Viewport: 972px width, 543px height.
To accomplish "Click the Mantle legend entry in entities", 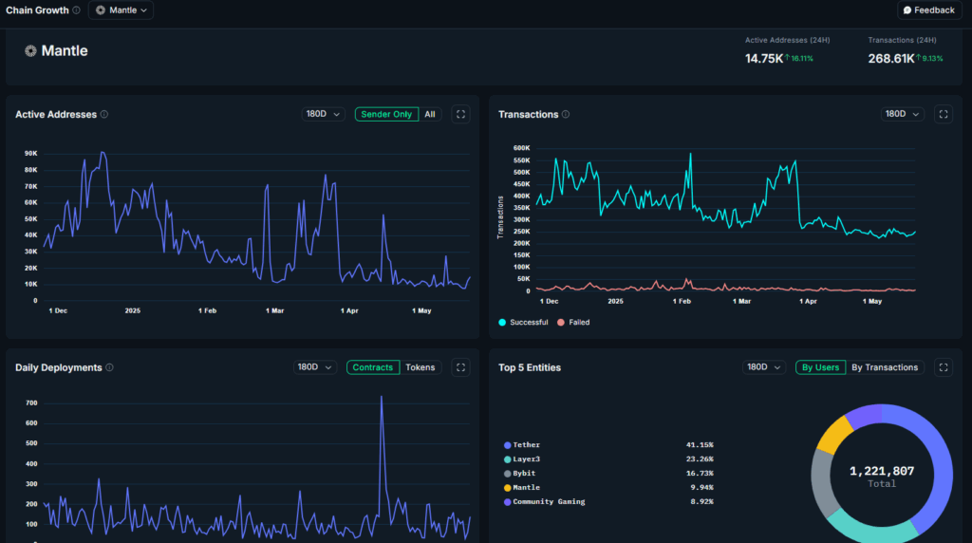I will tap(522, 488).
